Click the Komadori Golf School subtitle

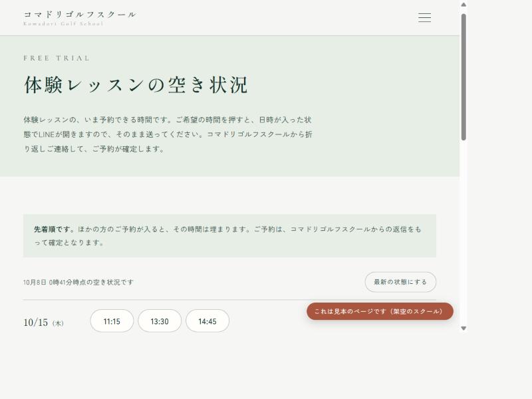coord(63,24)
